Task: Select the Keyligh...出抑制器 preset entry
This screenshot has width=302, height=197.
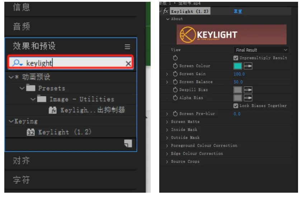Action: tap(93, 110)
